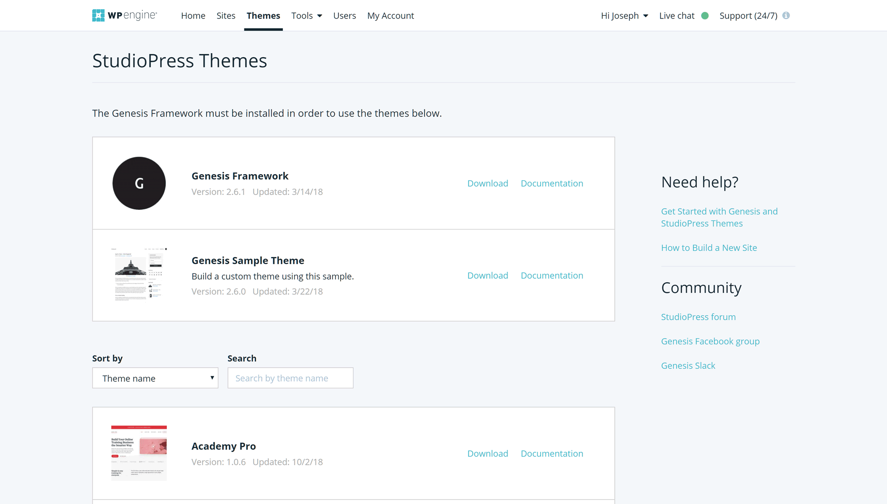Open the Genesis Slack link
The height and width of the screenshot is (504, 887).
point(688,366)
